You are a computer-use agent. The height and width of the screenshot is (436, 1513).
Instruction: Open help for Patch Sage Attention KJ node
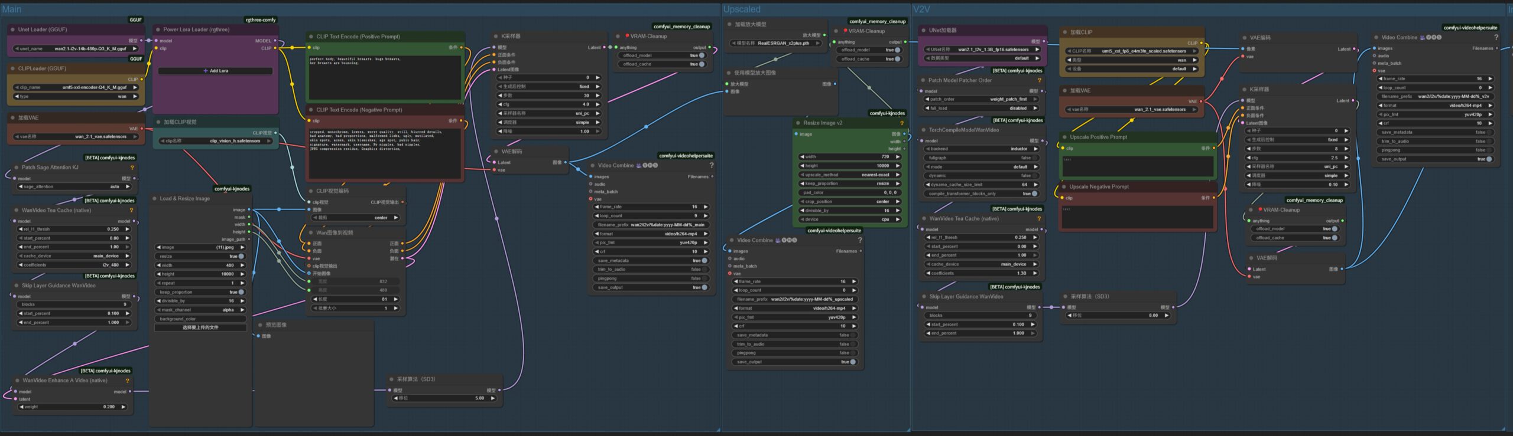click(x=132, y=168)
